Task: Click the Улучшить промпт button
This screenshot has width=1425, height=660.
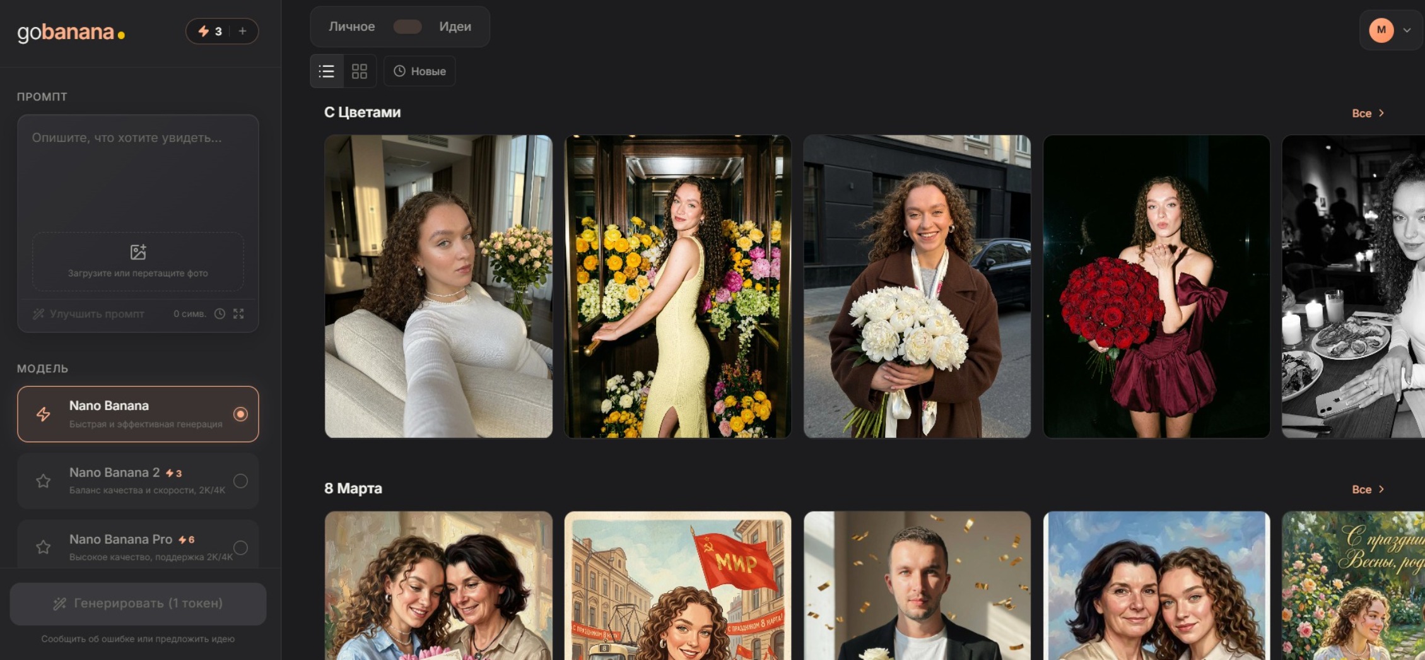Action: click(89, 314)
